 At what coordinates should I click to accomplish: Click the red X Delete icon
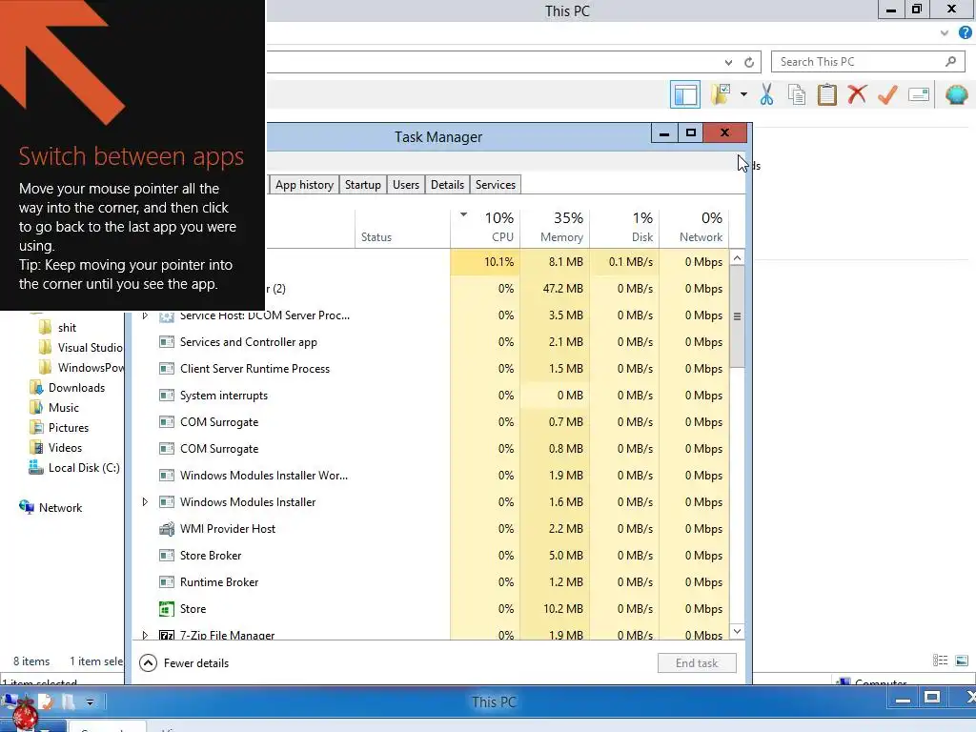pos(857,94)
